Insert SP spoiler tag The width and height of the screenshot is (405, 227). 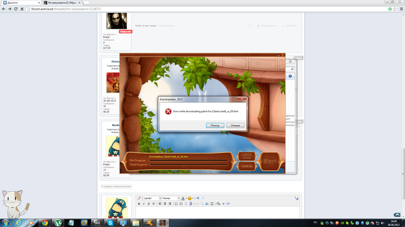(228, 204)
